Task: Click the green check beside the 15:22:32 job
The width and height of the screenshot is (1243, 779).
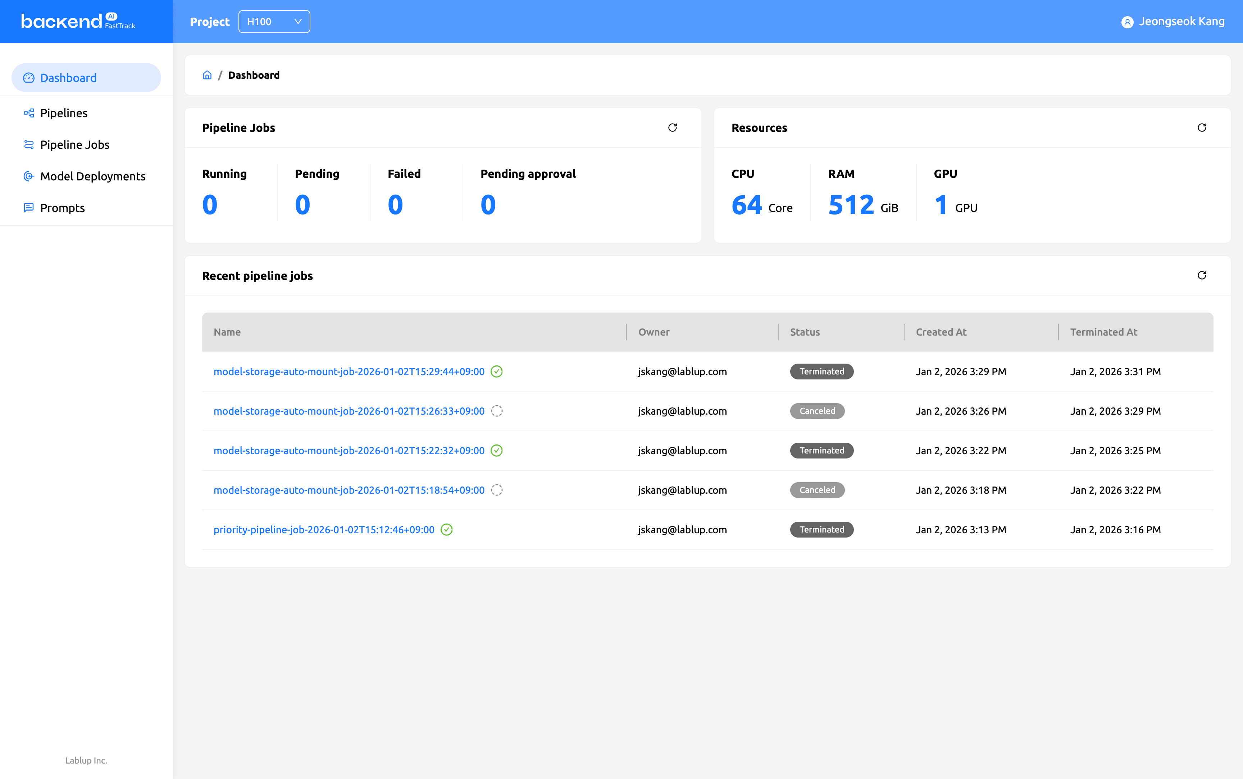Action: [x=496, y=450]
